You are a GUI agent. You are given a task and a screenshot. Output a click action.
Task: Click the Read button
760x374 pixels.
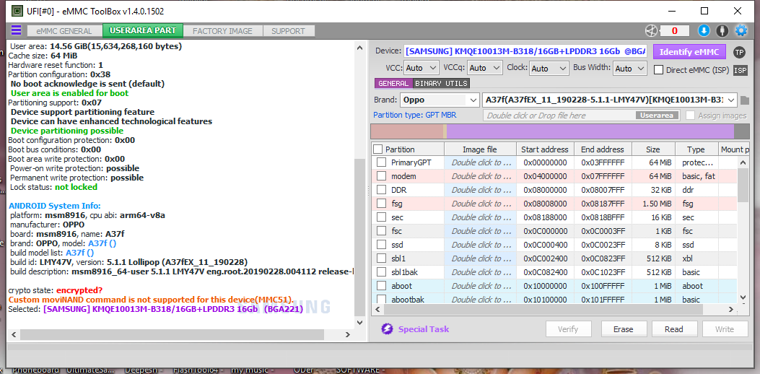pyautogui.click(x=673, y=329)
